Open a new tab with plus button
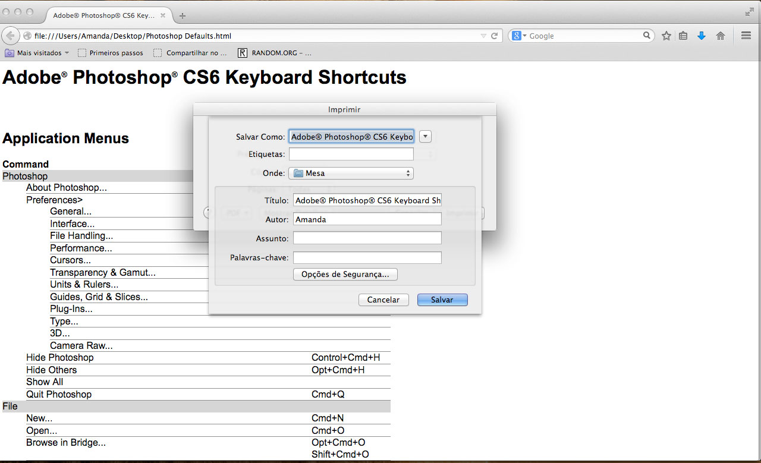761x463 pixels. 183,15
